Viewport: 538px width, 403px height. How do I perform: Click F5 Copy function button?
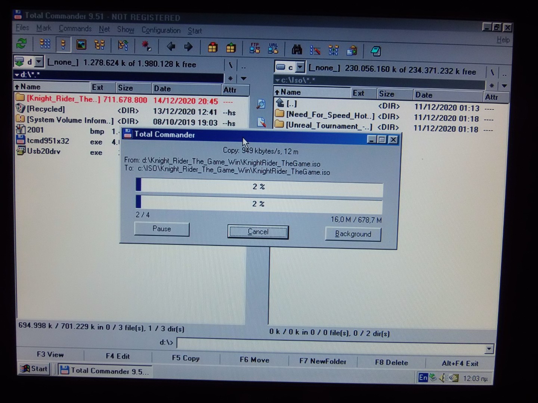click(x=186, y=358)
